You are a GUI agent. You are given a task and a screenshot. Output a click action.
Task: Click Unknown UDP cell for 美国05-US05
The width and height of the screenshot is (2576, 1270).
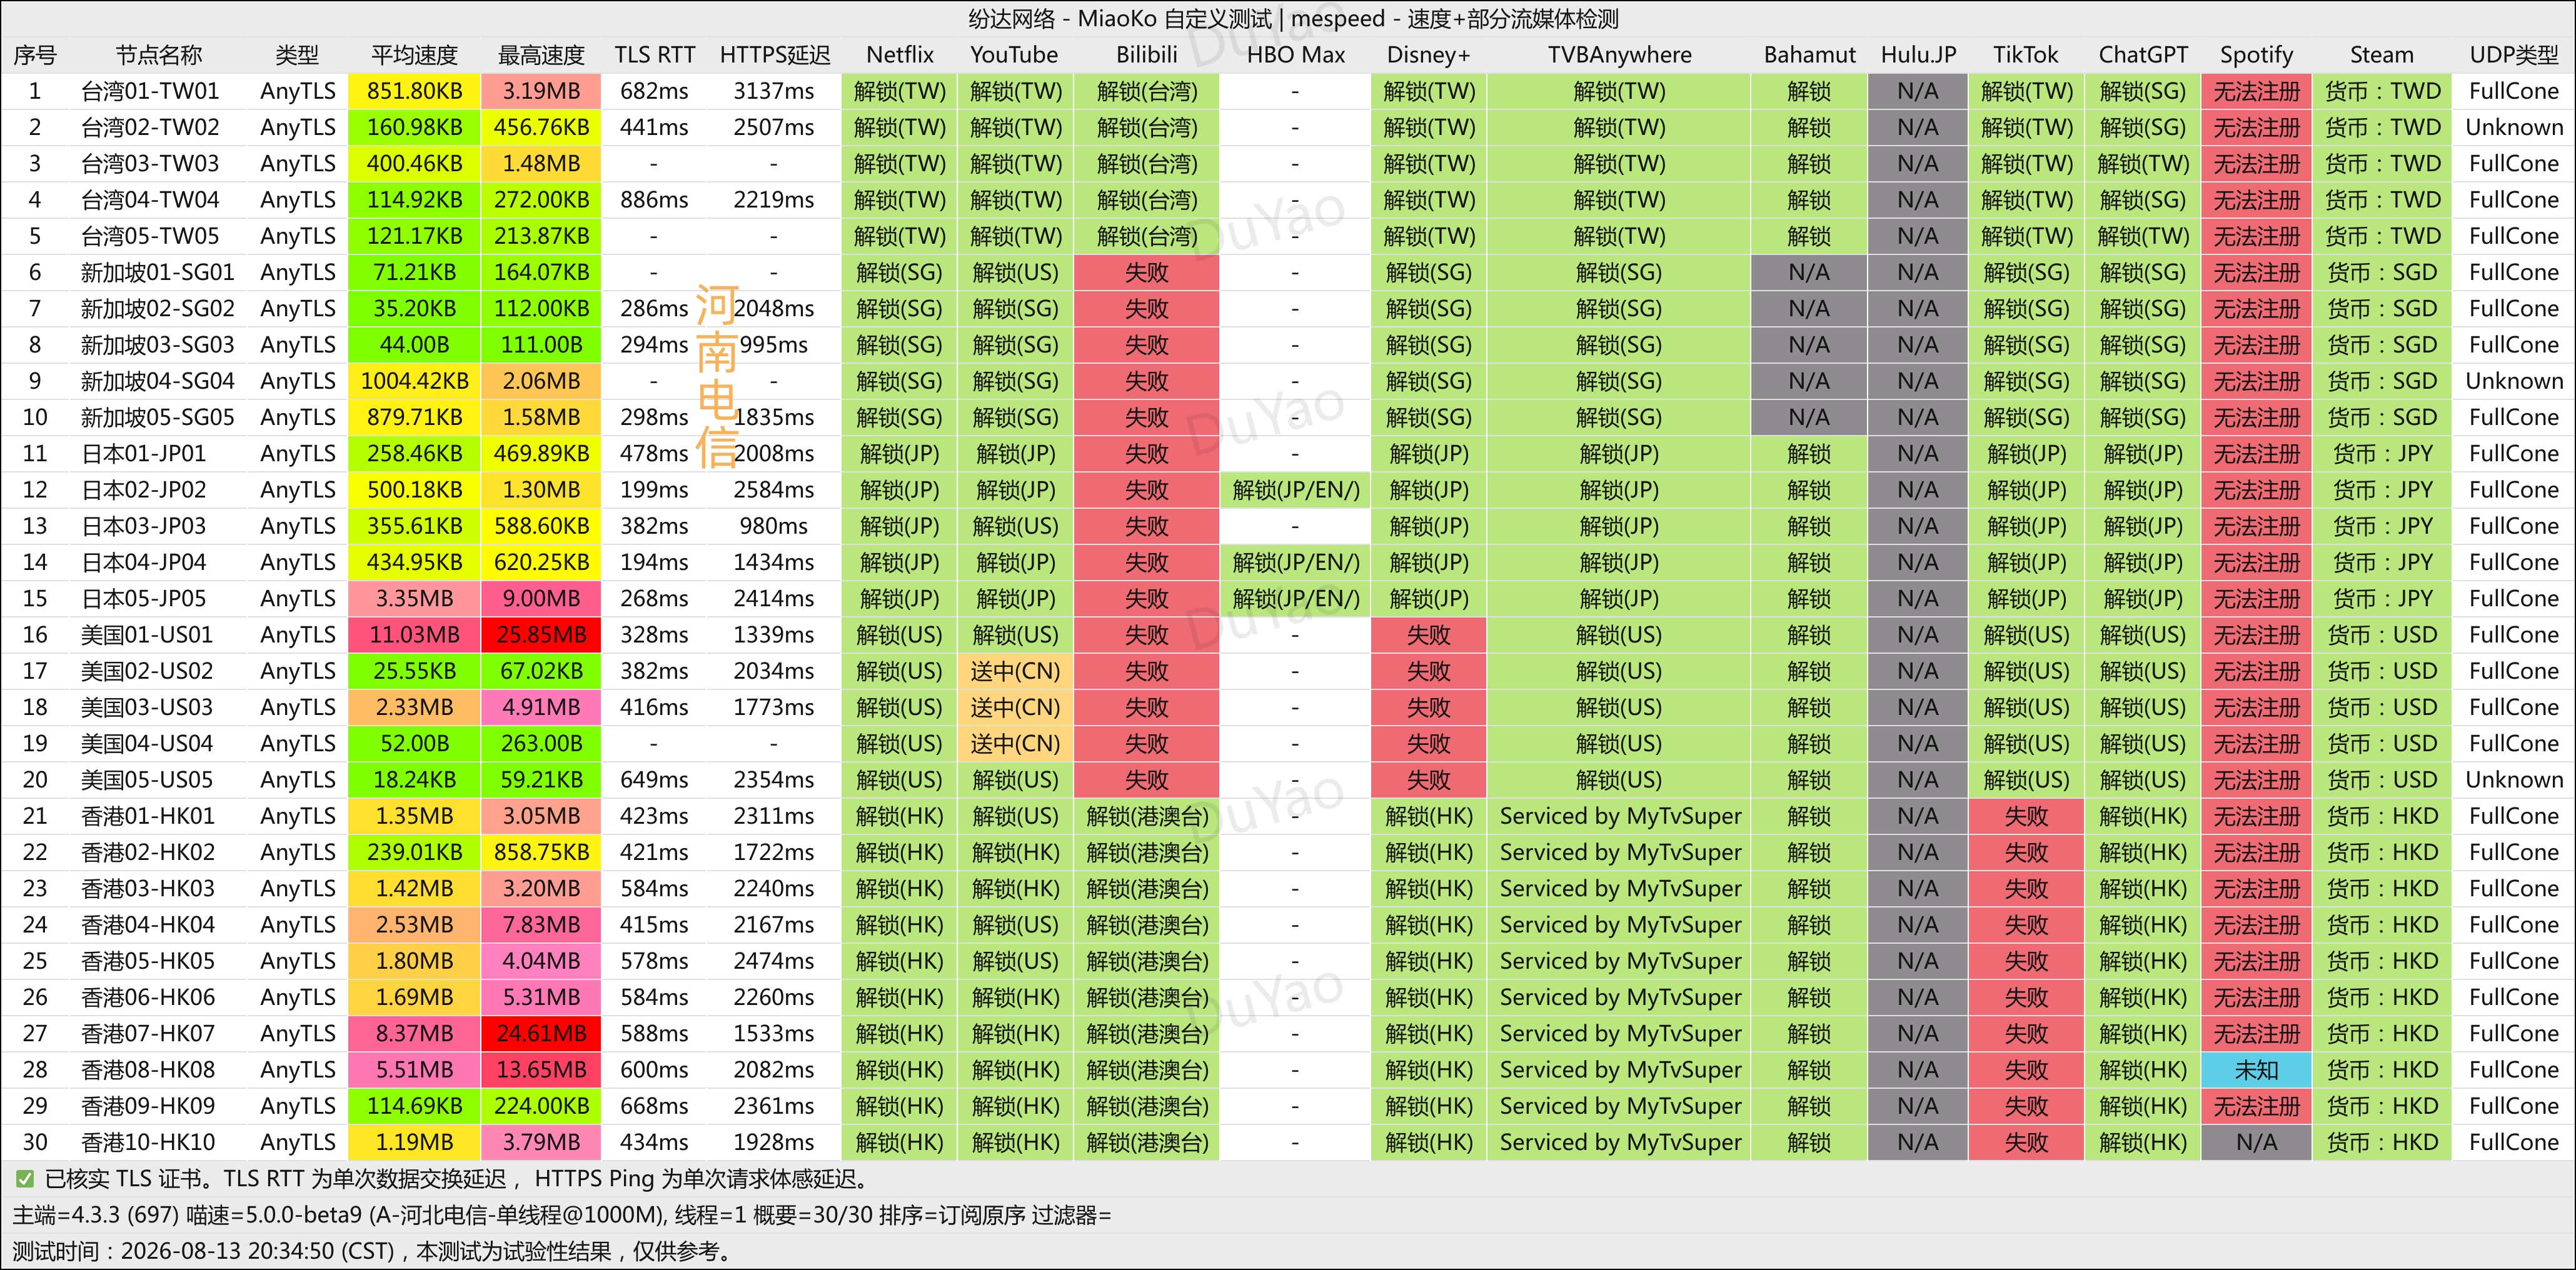[x=2514, y=780]
